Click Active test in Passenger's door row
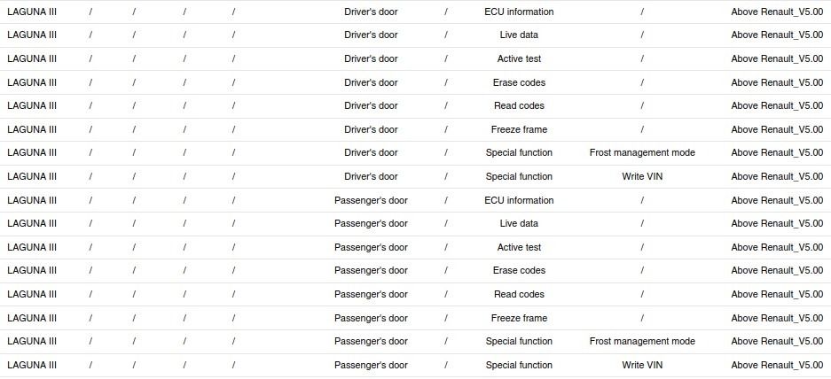Screen dimensions: 831x379 519,247
